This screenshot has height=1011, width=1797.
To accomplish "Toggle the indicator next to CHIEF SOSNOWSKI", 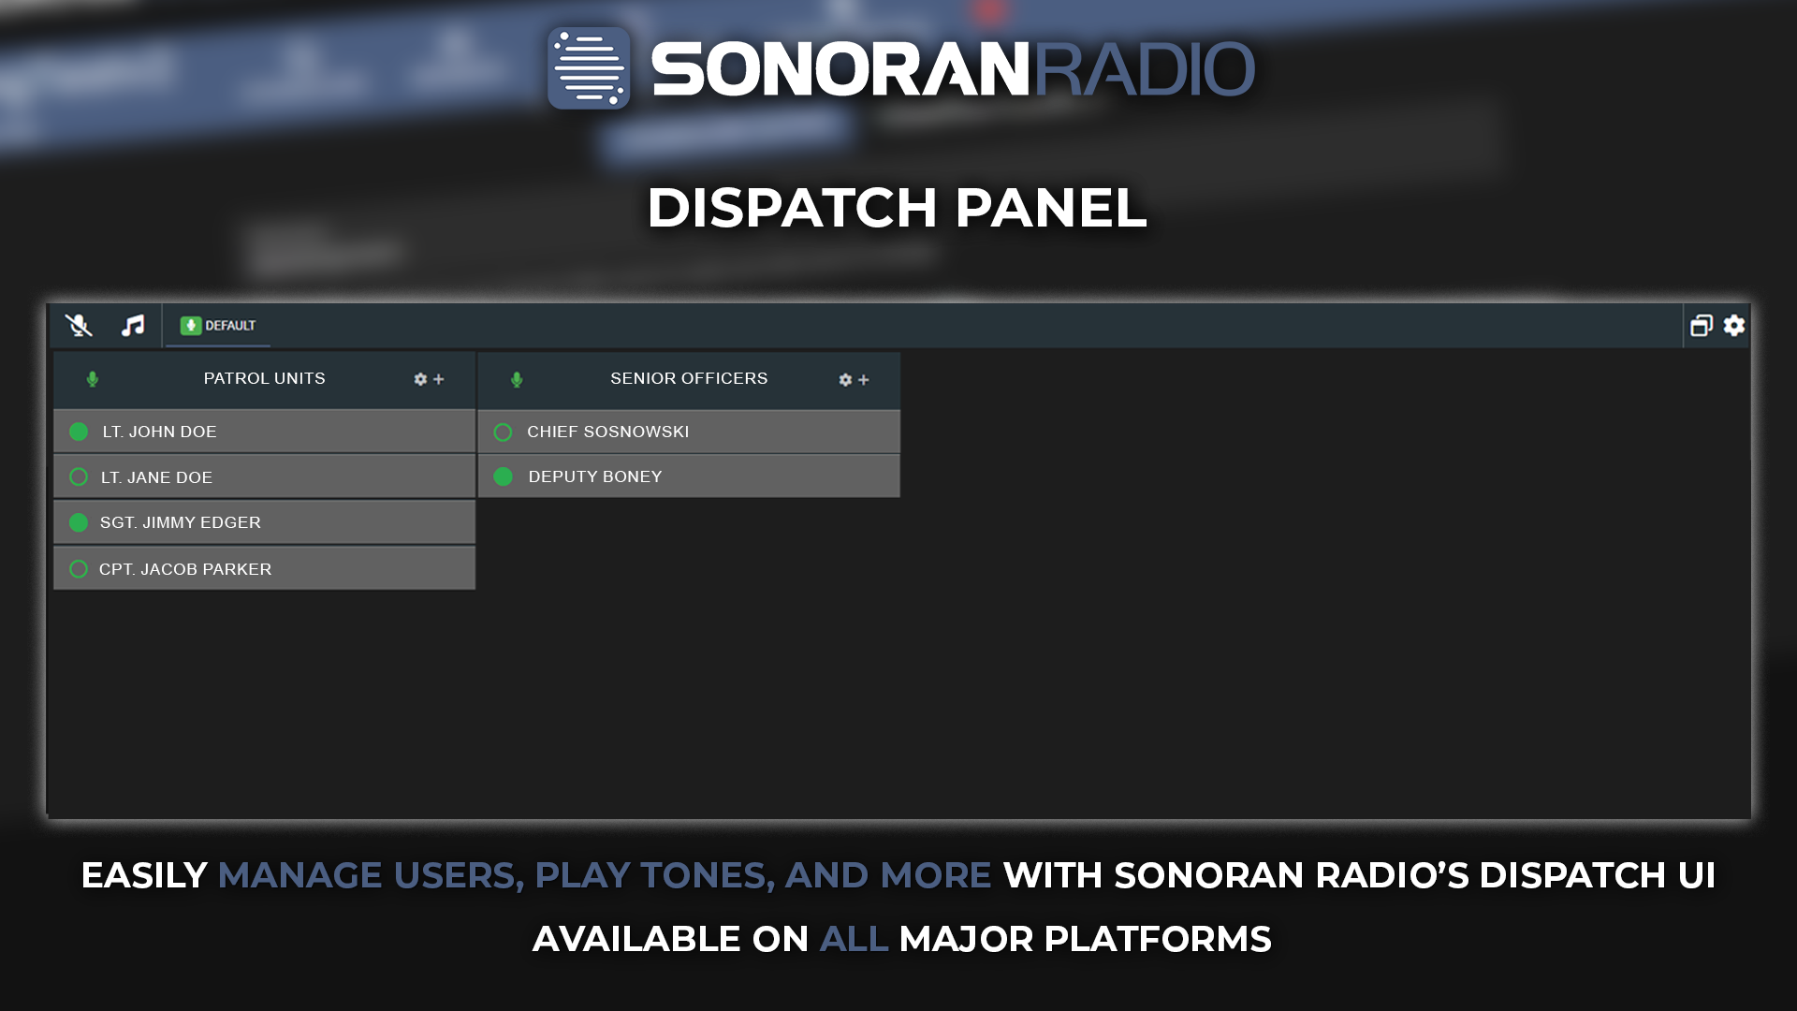I will [503, 432].
